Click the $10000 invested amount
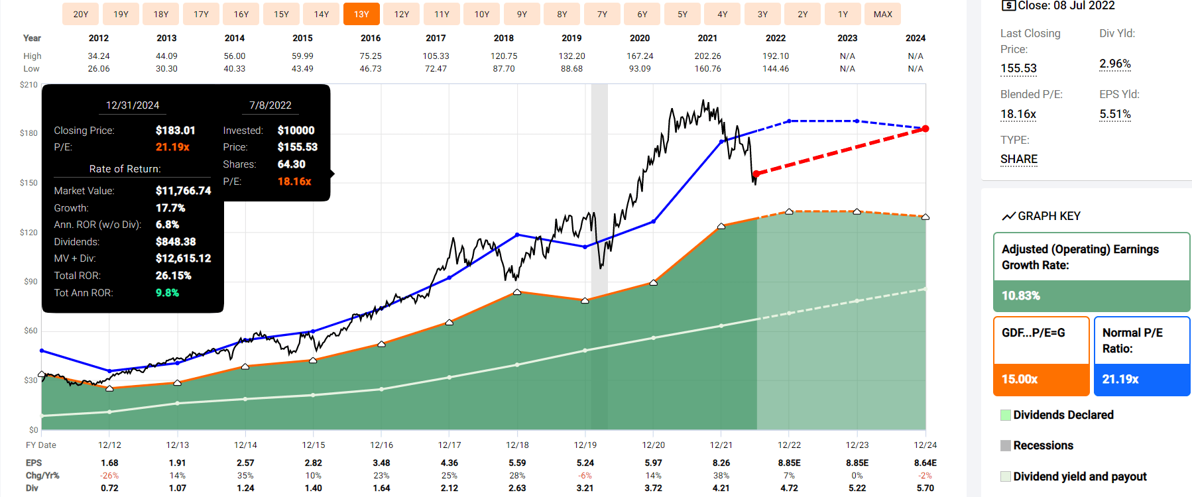 296,131
